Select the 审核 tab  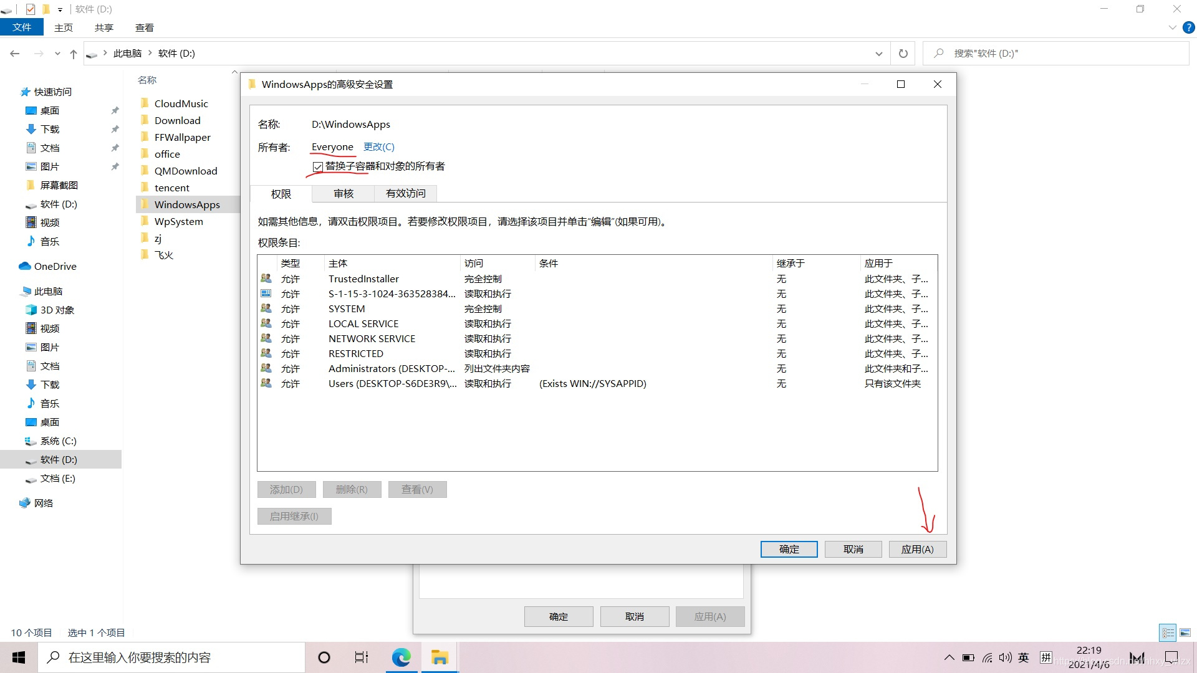pyautogui.click(x=344, y=193)
